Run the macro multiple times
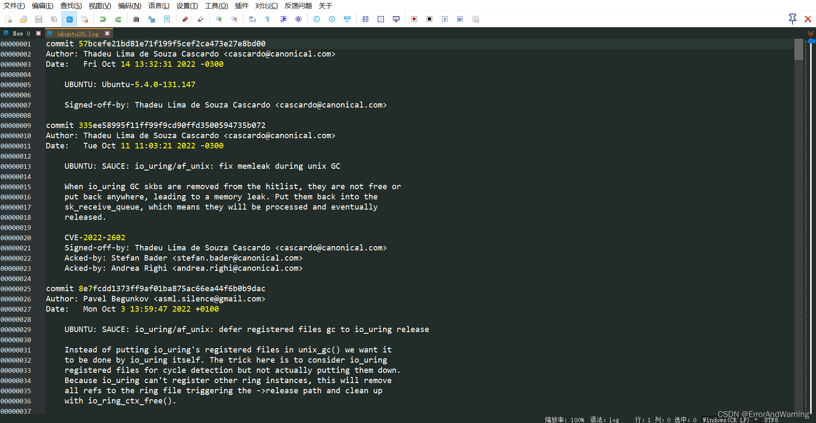 pos(460,19)
